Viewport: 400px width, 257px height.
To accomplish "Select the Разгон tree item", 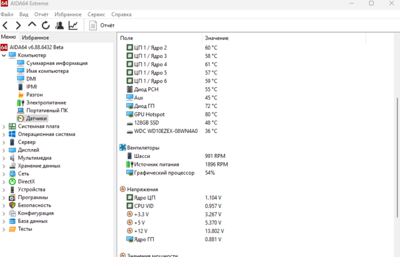I will point(34,95).
